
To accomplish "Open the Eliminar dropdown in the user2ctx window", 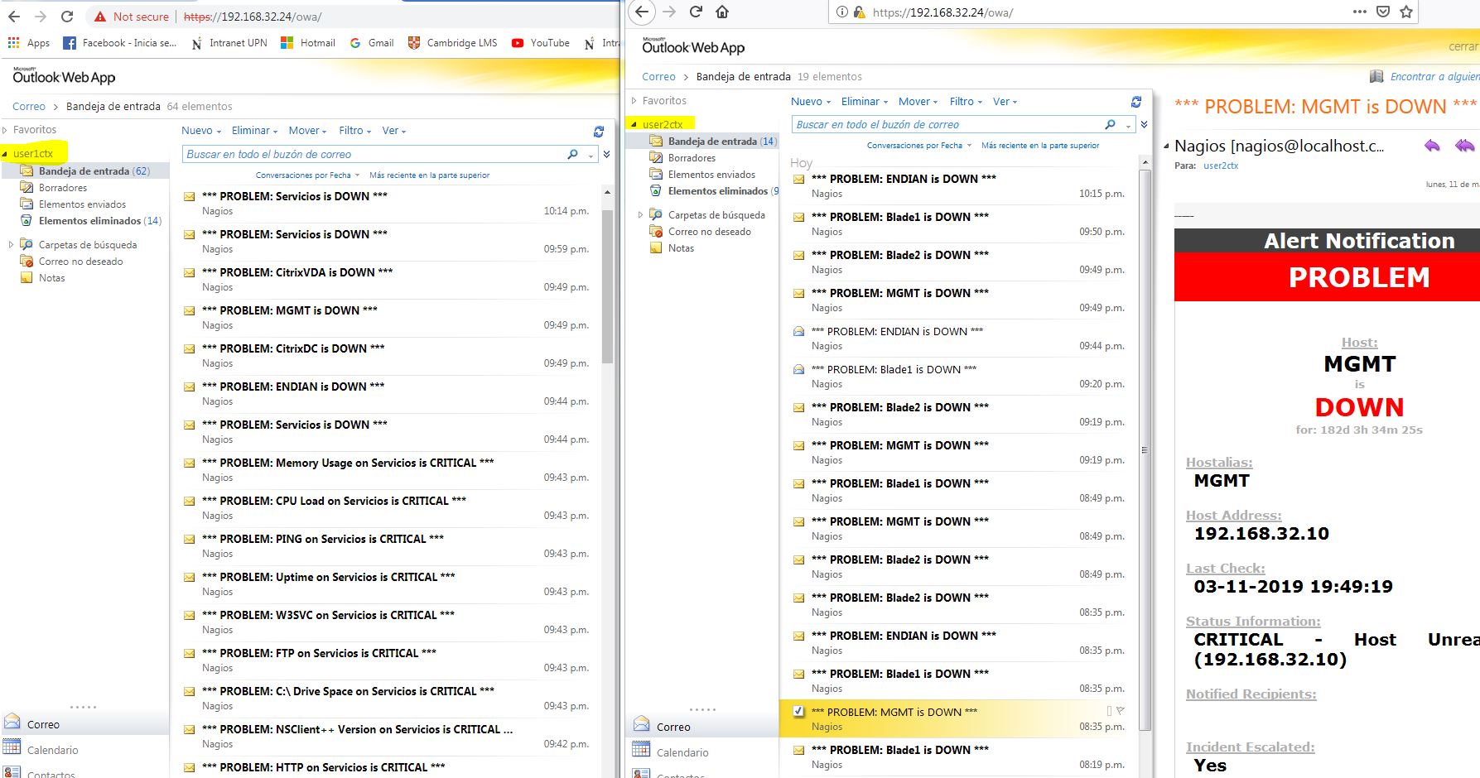I will coord(865,102).
